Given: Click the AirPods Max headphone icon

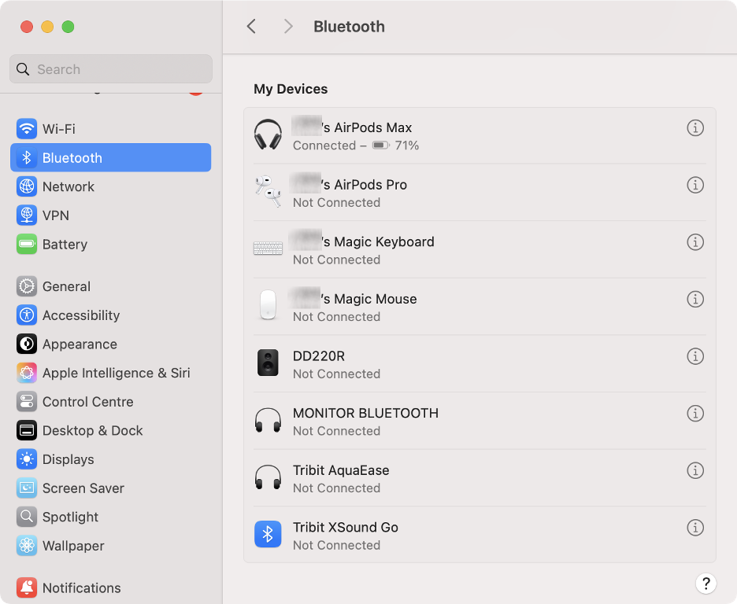Looking at the screenshot, I should (268, 134).
